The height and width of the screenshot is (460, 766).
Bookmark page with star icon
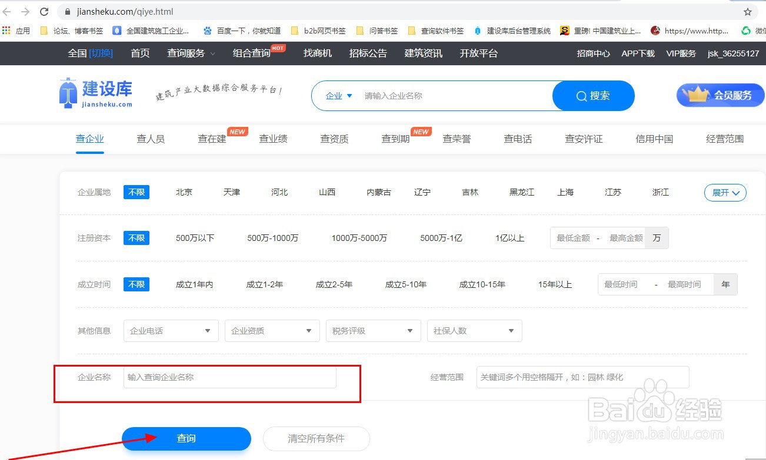748,12
